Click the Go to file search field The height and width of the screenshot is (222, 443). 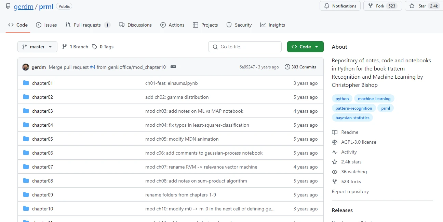pyautogui.click(x=245, y=47)
